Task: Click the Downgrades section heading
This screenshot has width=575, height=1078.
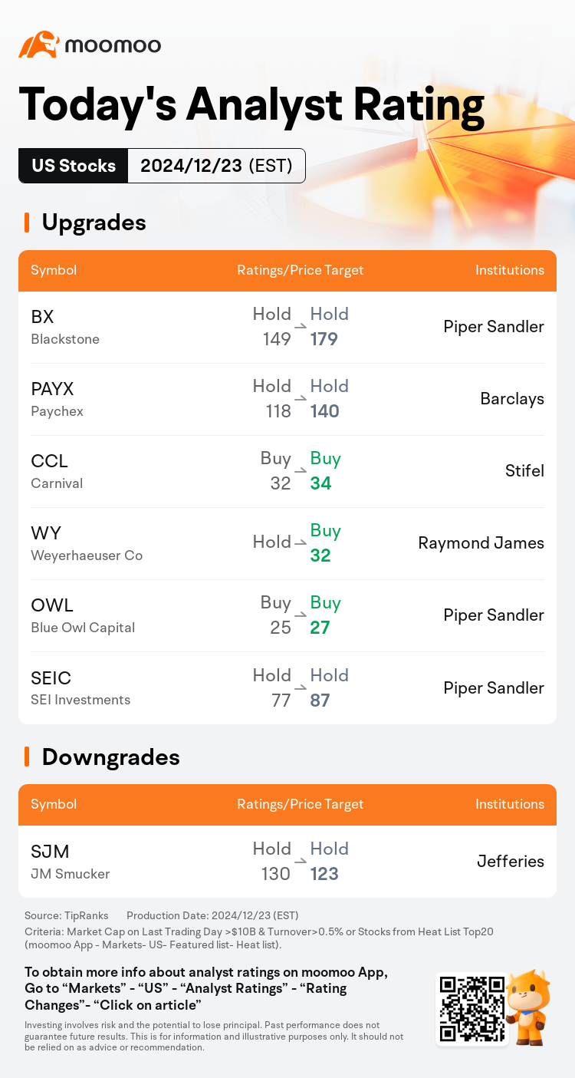Action: 110,757
